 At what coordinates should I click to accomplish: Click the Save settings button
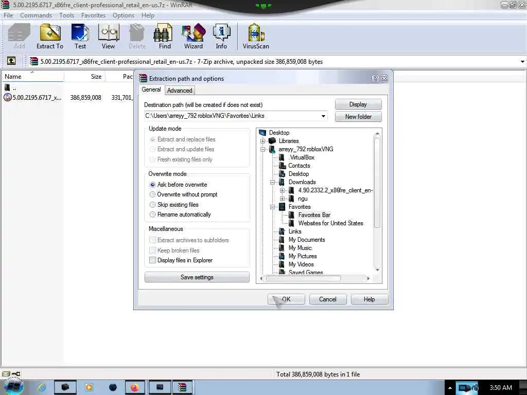[197, 277]
